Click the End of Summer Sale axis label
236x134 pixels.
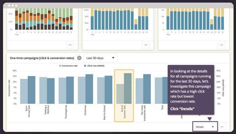(x=123, y=112)
